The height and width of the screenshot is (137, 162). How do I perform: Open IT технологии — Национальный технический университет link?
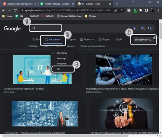coord(35,133)
